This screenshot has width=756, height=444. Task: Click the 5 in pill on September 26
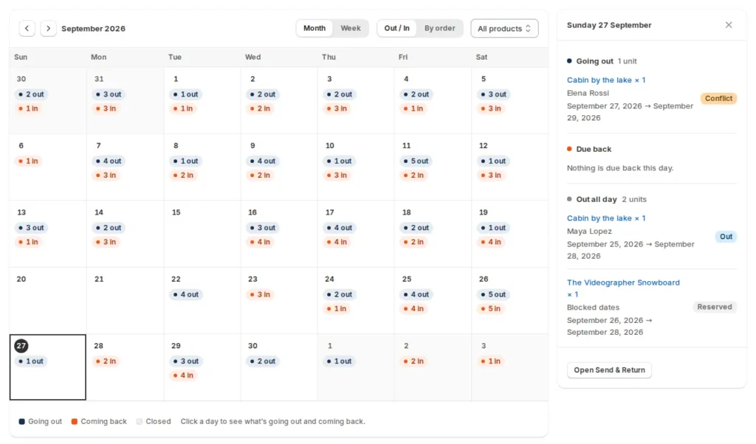pos(491,309)
